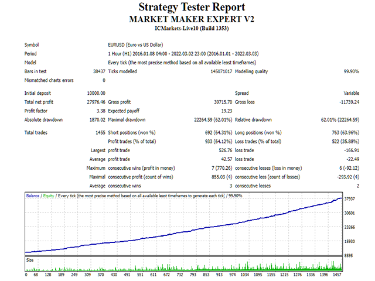Click Maximal drawdown value 22264.59 (62.01%)
The height and width of the screenshot is (281, 375).
click(213, 119)
